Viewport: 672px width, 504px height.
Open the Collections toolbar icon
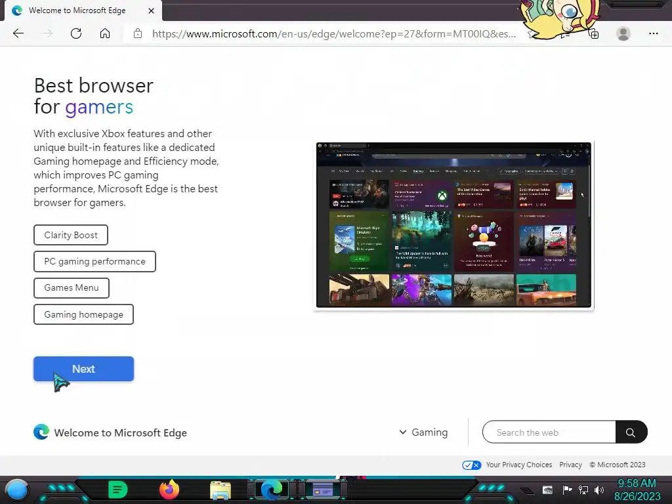tap(594, 34)
